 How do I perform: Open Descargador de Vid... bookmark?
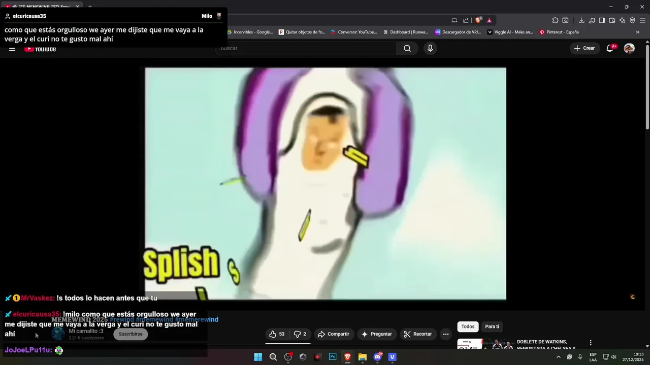pos(458,32)
